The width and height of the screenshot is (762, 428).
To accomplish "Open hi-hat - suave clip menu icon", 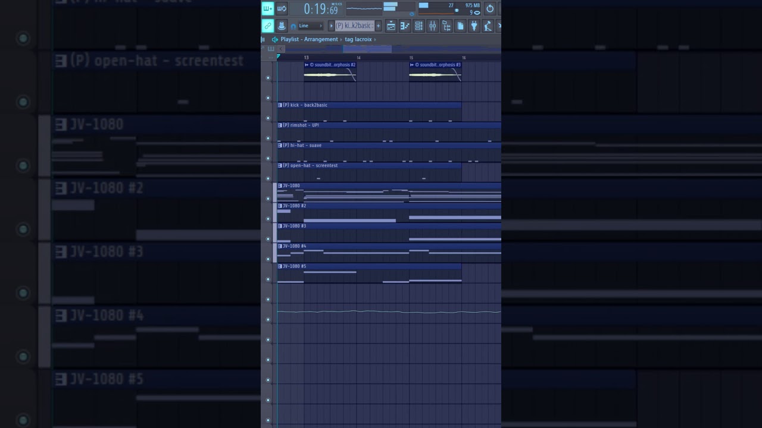I will pyautogui.click(x=280, y=146).
